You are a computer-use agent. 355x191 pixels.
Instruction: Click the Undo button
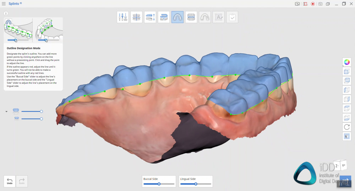pyautogui.click(x=10, y=181)
